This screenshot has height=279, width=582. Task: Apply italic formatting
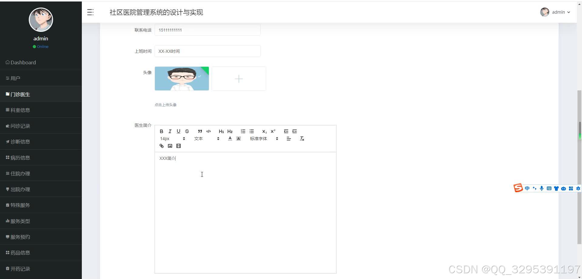pyautogui.click(x=170, y=131)
